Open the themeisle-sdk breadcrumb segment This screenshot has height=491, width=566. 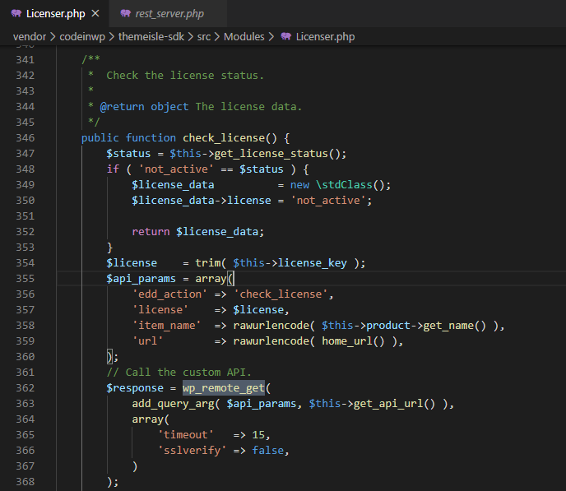point(151,37)
